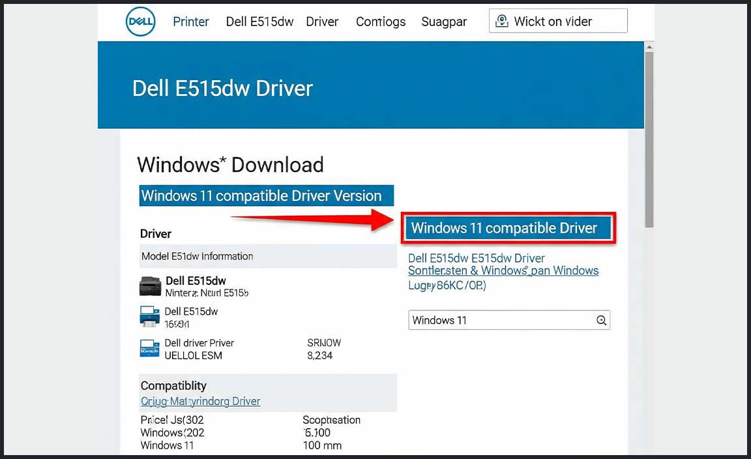Open the Suagpar navigation item

[x=444, y=22]
